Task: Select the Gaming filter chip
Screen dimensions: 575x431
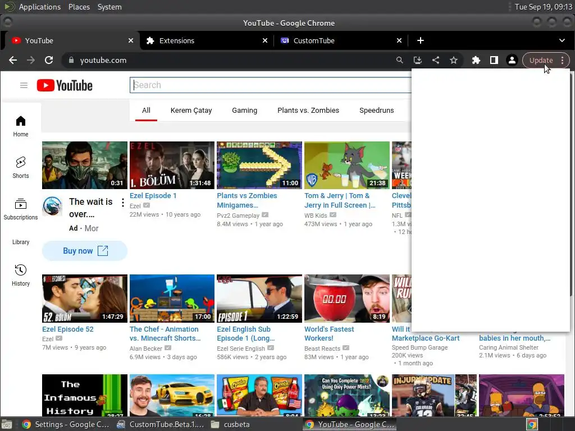Action: [245, 111]
